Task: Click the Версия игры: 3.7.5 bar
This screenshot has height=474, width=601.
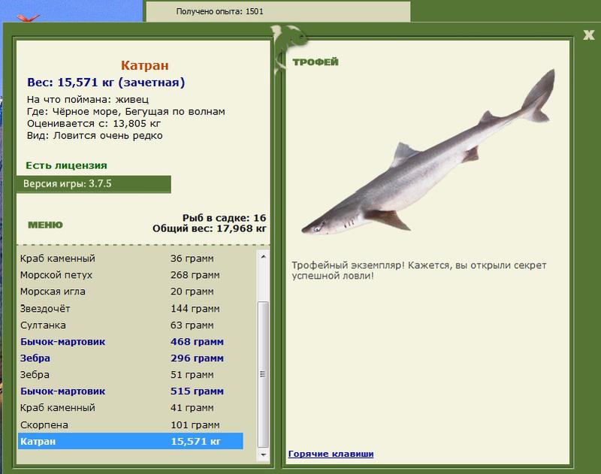Action: (93, 184)
